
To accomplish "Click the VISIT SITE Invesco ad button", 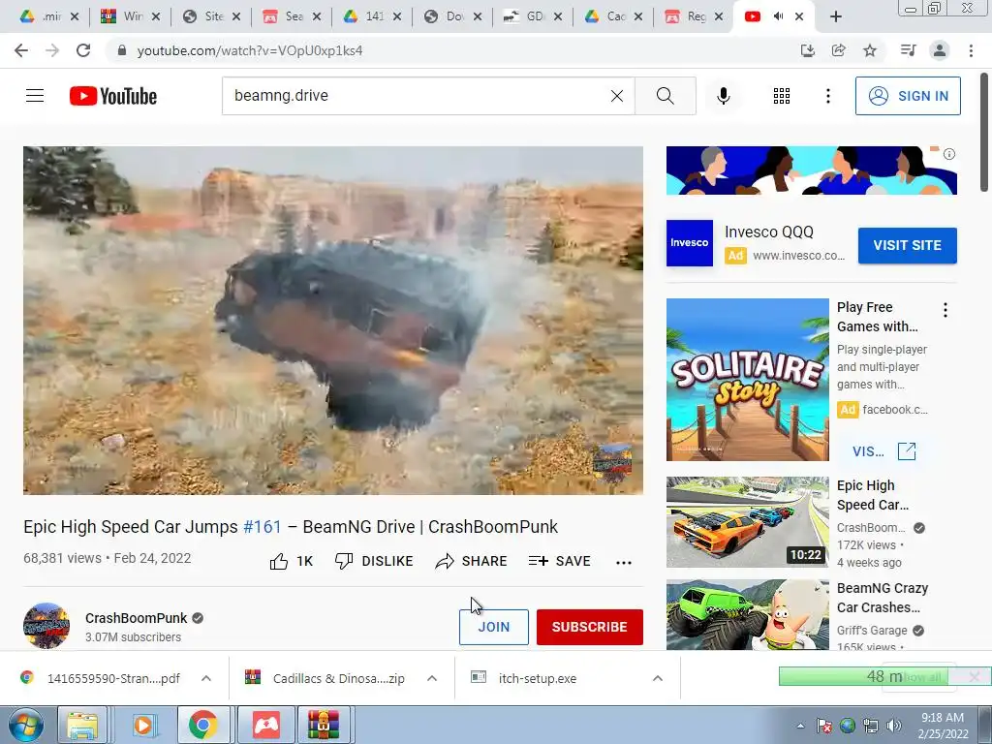I will (907, 245).
